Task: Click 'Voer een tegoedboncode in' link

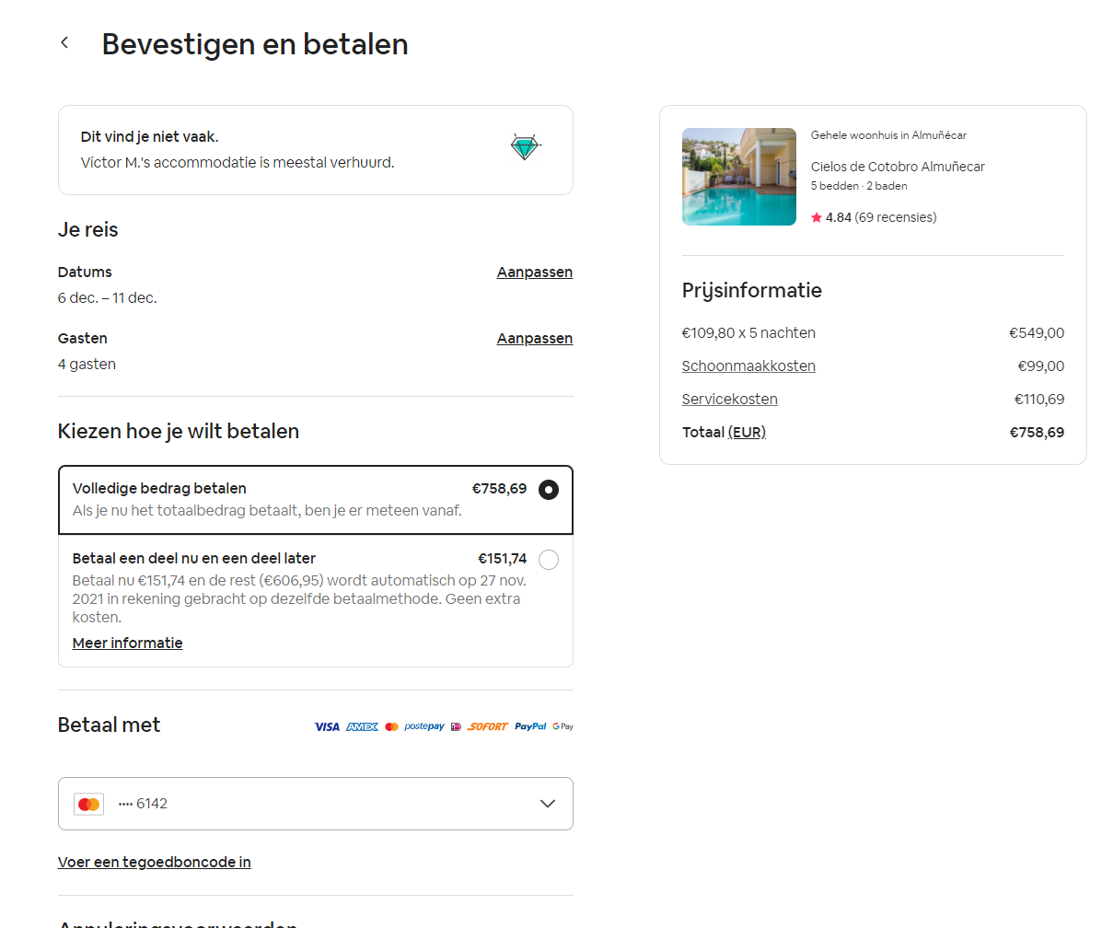Action: tap(154, 863)
